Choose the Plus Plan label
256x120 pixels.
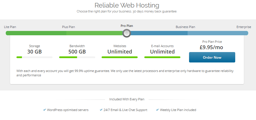pos(68,27)
